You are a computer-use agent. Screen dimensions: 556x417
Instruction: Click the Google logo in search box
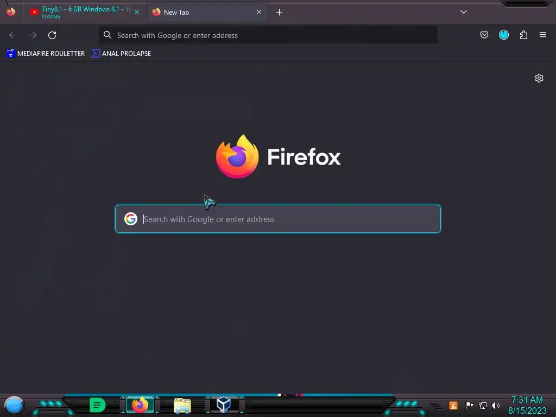(x=131, y=219)
